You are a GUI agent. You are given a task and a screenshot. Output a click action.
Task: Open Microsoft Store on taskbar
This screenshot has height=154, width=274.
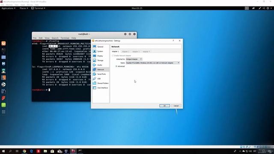52,151
